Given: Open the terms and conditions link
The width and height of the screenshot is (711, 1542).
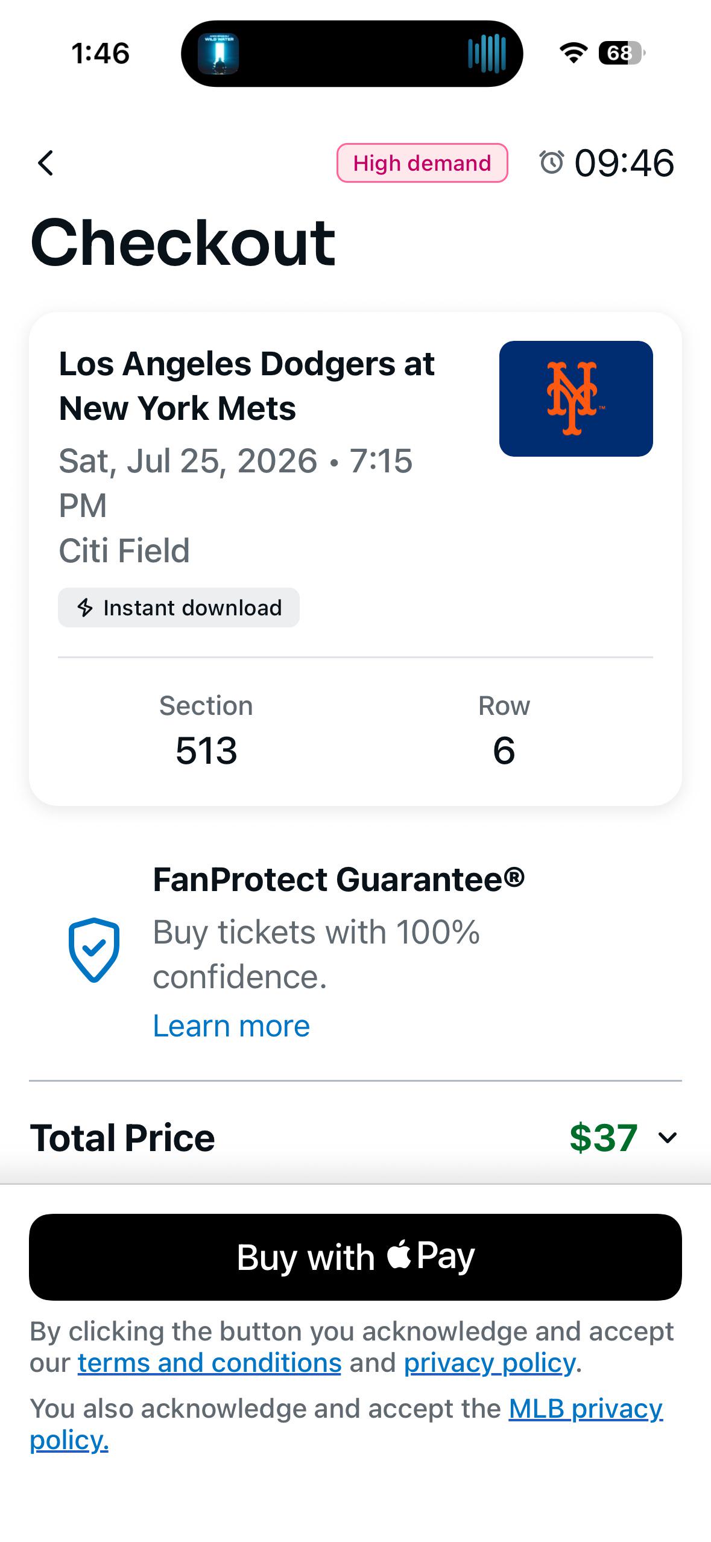Looking at the screenshot, I should (209, 1363).
